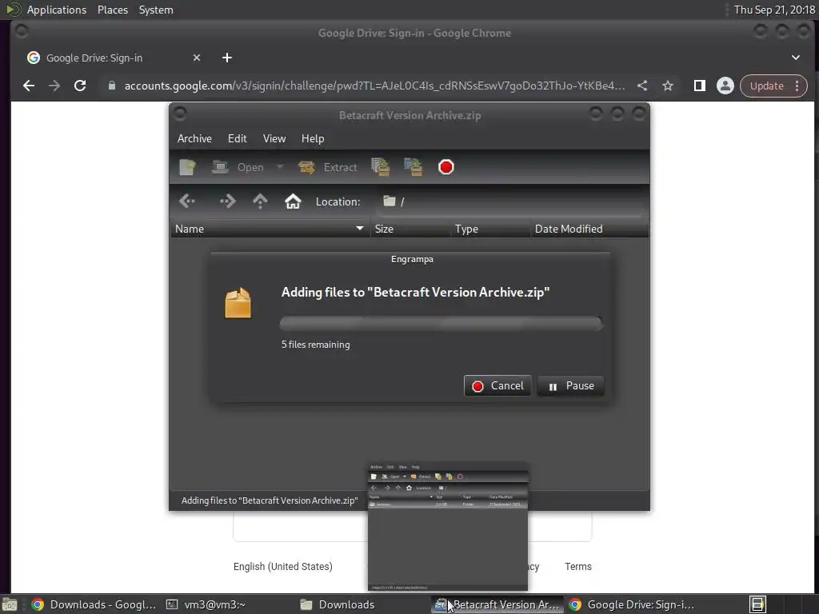Click the Open archive toolbar button
Viewport: 819px width, 614px height.
pyautogui.click(x=238, y=167)
